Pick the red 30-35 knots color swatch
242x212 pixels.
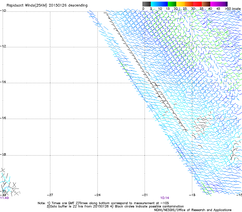tap(198, 4)
